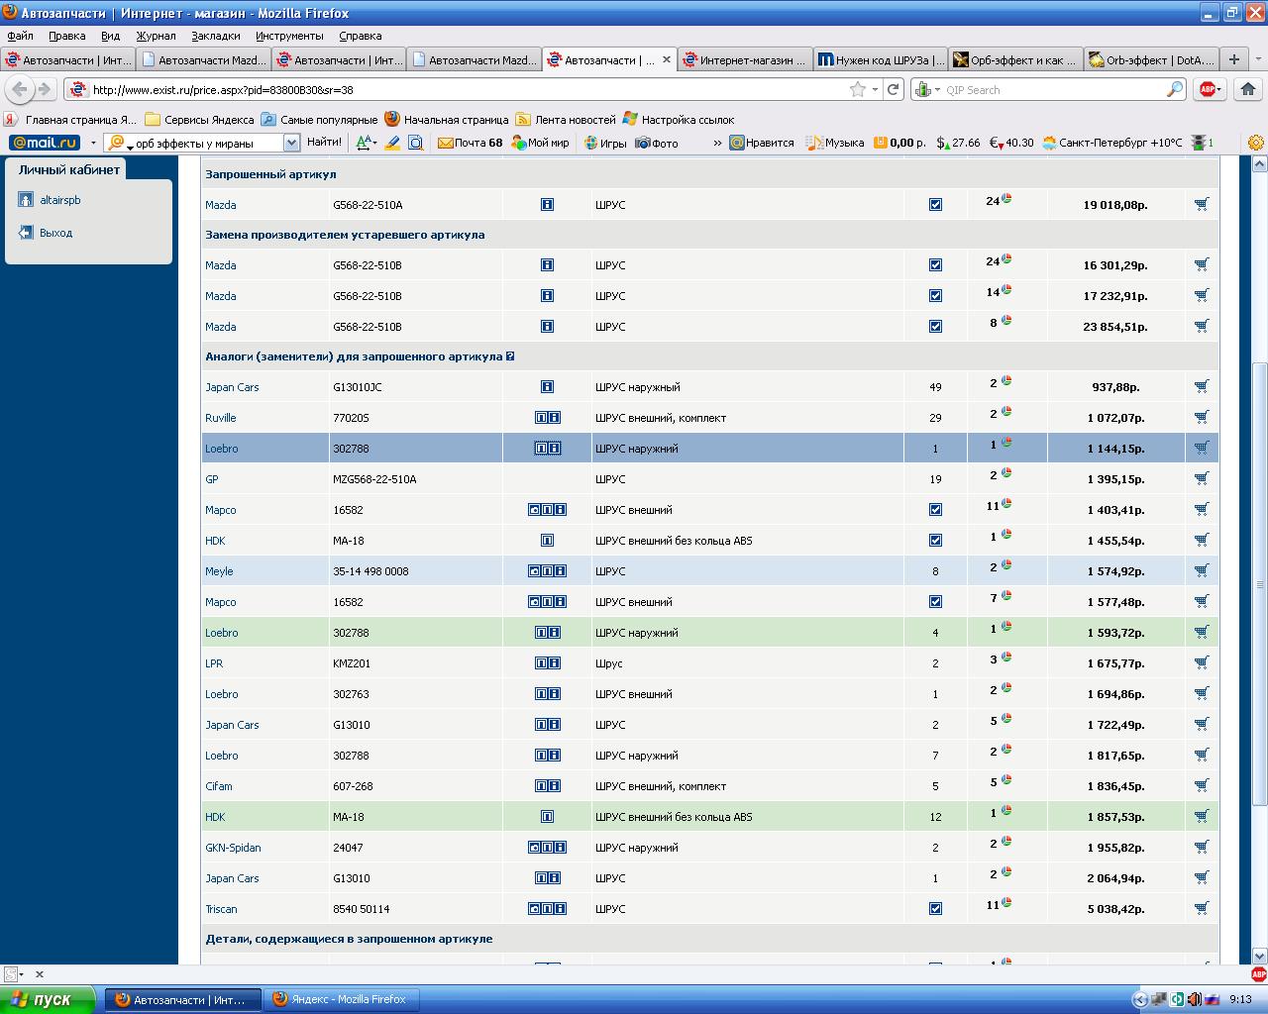
Task: Open the search engine selector dropdown
Action: tap(928, 90)
